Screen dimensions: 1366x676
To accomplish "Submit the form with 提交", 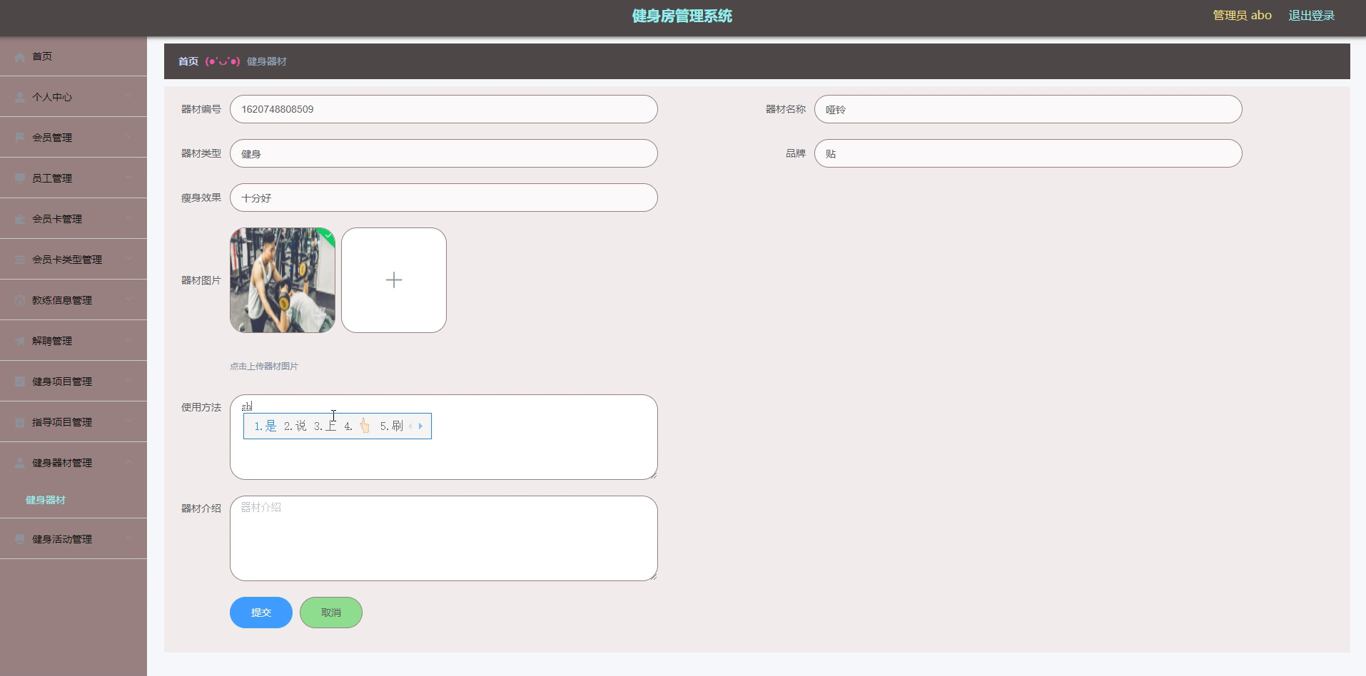I will click(261, 613).
